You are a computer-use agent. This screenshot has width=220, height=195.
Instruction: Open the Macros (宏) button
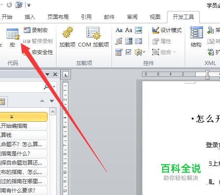13,38
